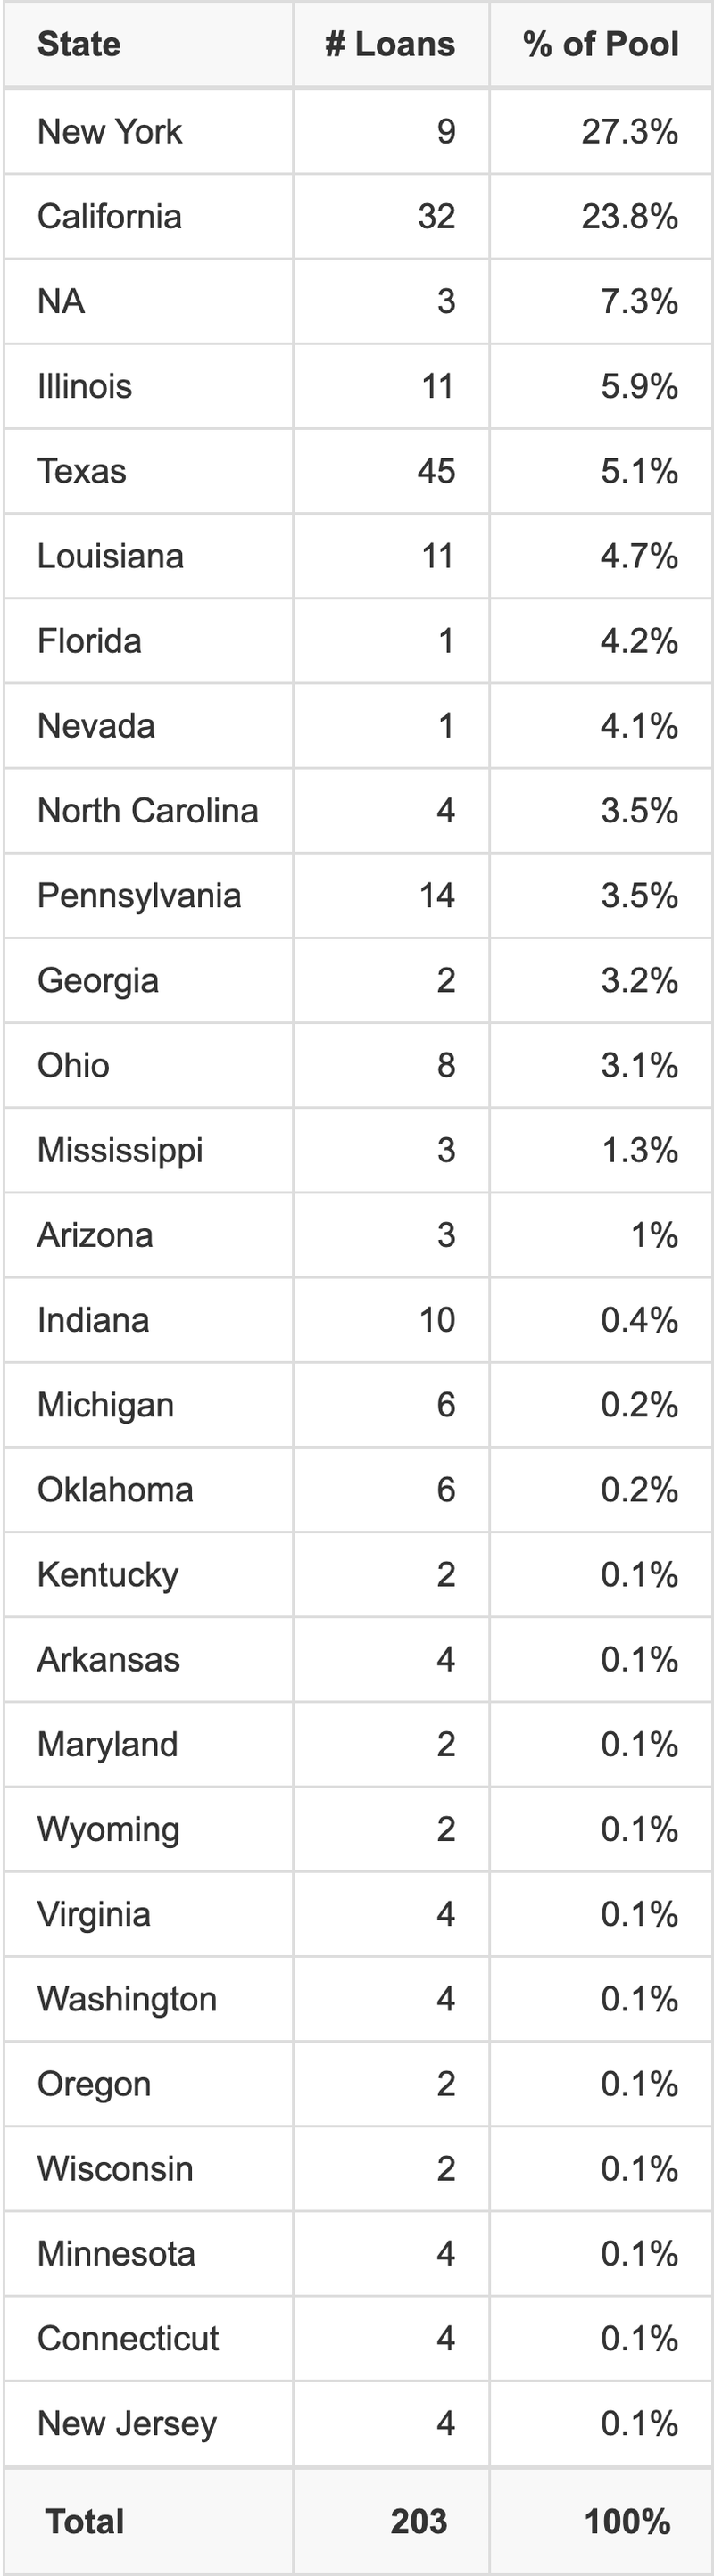The image size is (714, 2576).
Task: Select the Georgia 3.2% pool cell
Action: click(x=639, y=980)
